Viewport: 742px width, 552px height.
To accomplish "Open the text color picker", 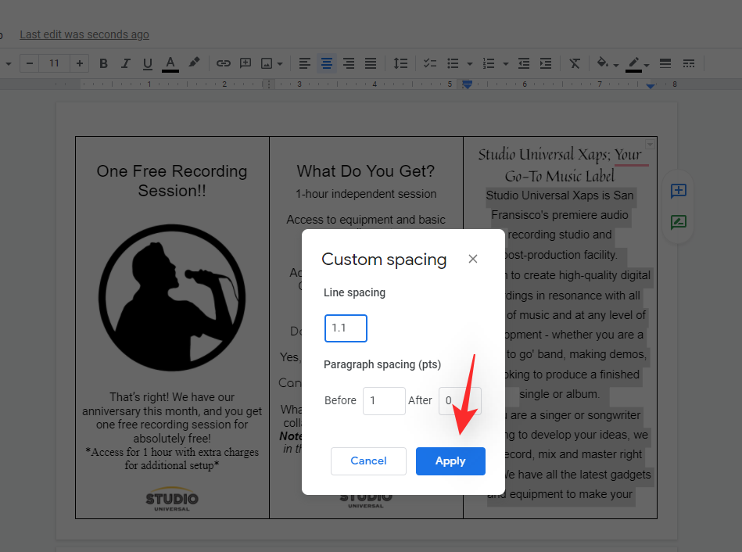I will [x=170, y=63].
